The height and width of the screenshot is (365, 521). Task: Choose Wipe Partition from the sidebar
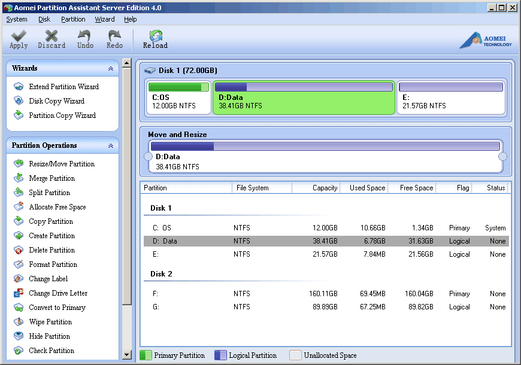tap(50, 322)
